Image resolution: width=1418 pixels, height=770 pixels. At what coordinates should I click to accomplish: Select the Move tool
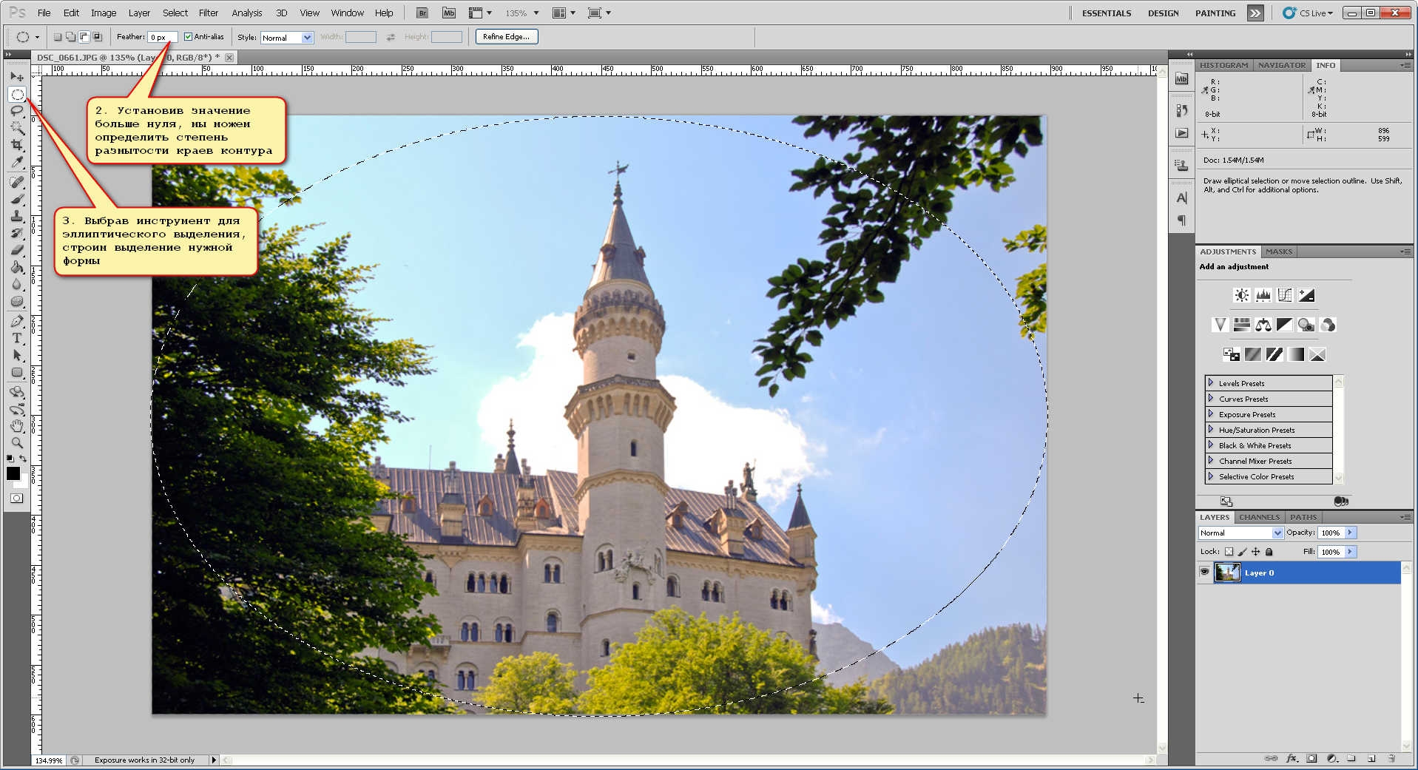point(17,77)
